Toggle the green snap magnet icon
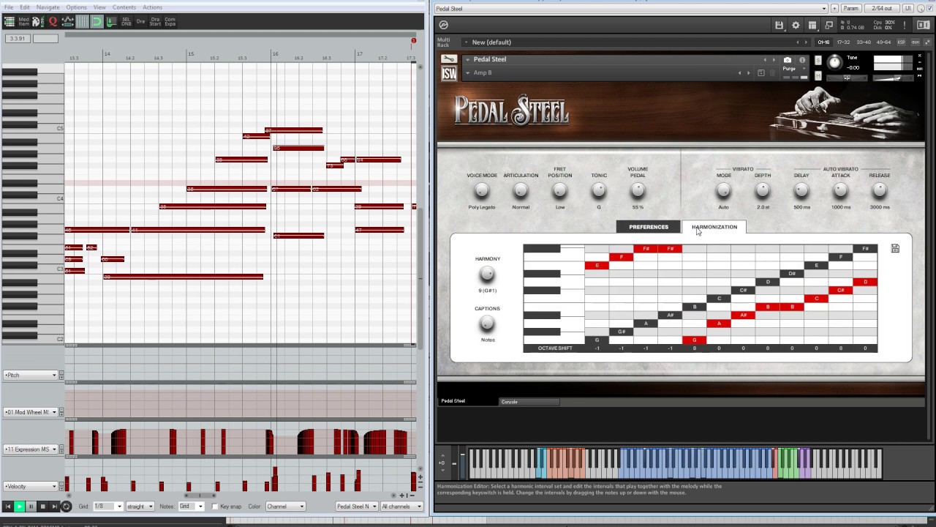This screenshot has height=527, width=936. pyautogui.click(x=97, y=22)
